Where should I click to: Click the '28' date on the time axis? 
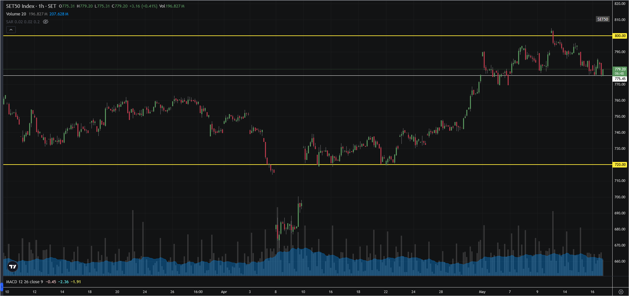441,292
